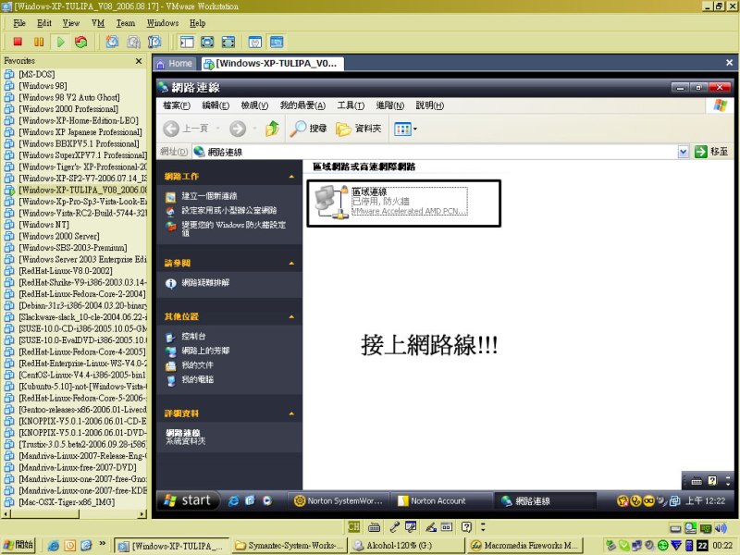Select [Mac-OSX-Tiger-x86_IMG] in Favorites list
Viewport: 740px width, 555px height.
pyautogui.click(x=67, y=502)
